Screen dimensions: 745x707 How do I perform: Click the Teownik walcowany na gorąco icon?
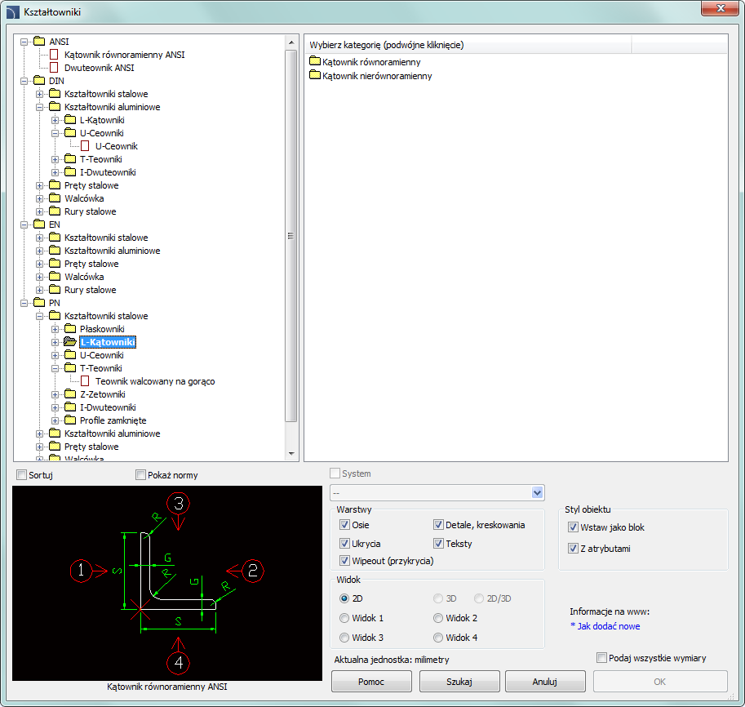coord(85,381)
